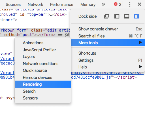Choose Show console drawer
This screenshot has height=113, width=145.
(108, 29)
